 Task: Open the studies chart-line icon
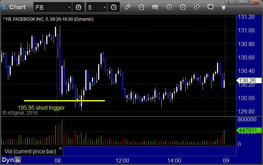(x=141, y=7)
